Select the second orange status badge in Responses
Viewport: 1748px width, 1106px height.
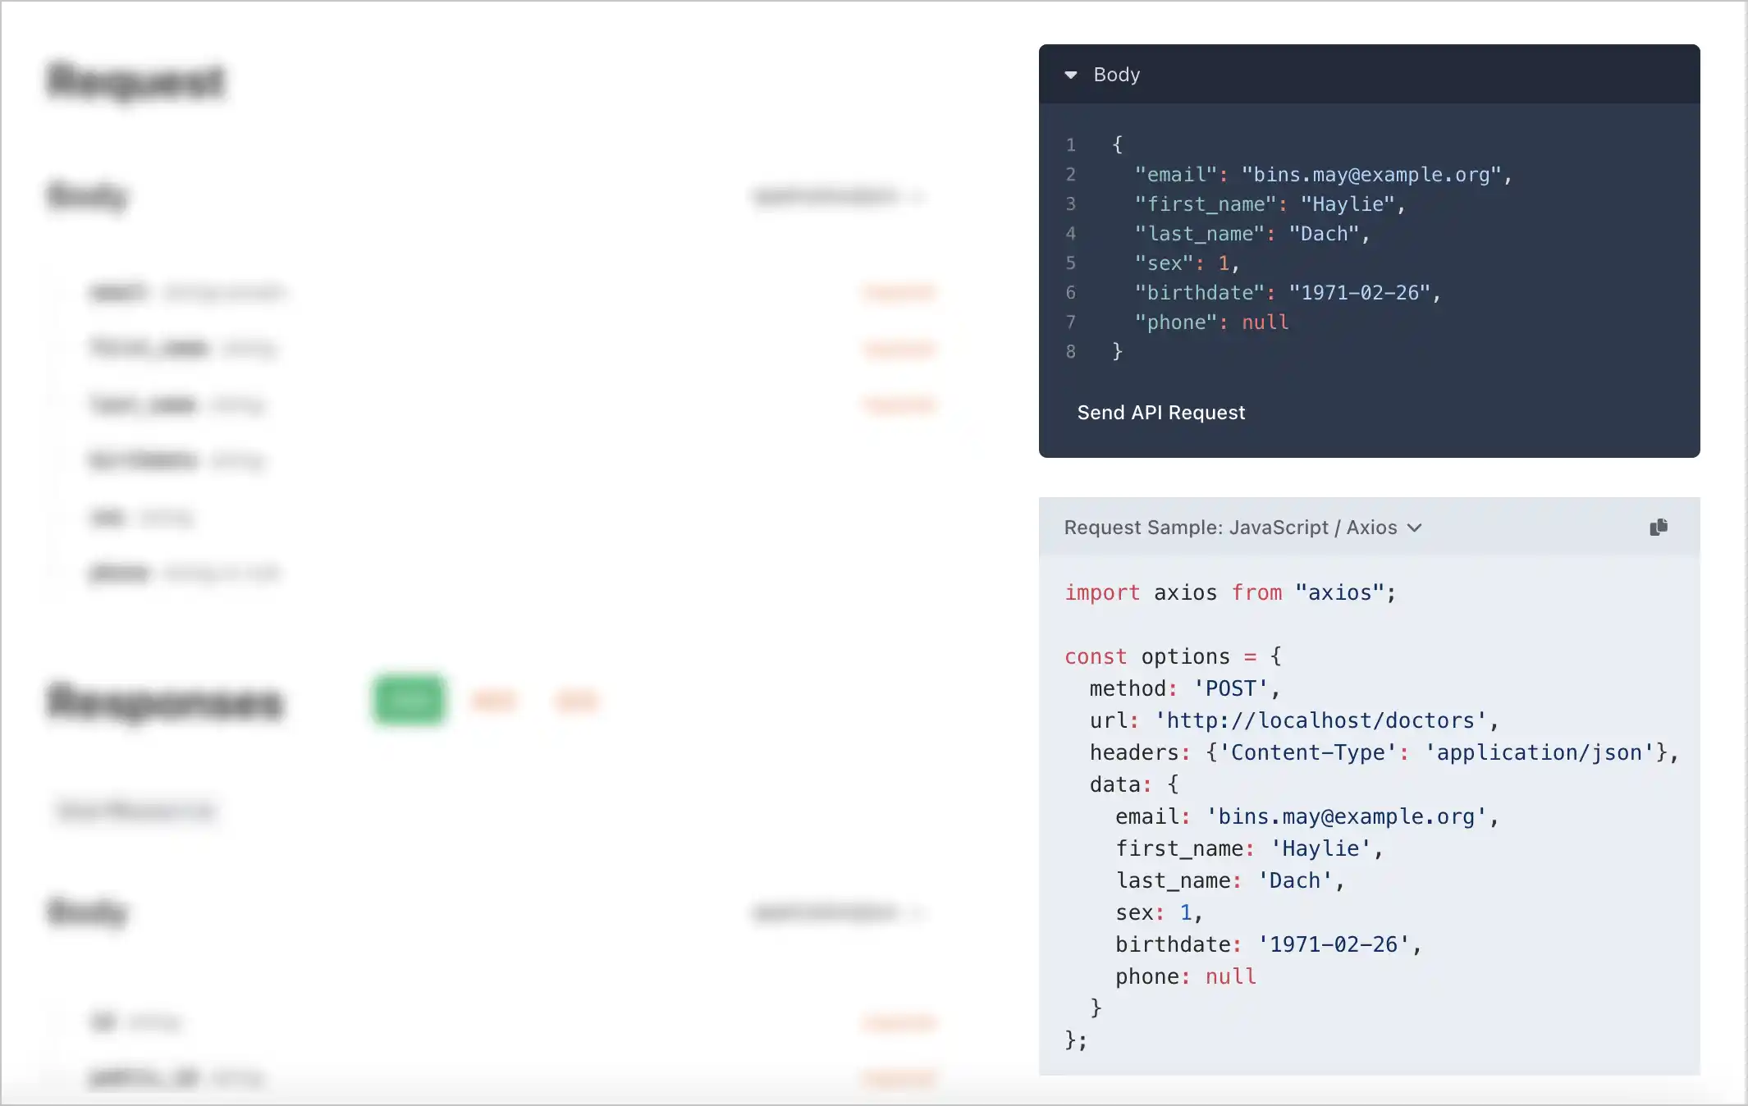[x=576, y=700]
